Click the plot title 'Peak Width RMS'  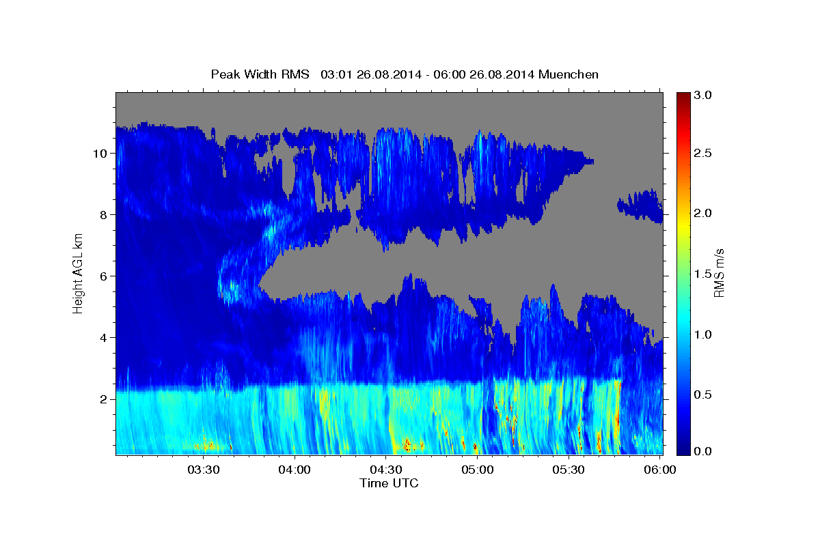coord(260,74)
